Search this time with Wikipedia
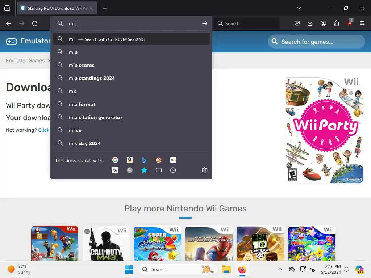This screenshot has width=371, height=278. (115, 170)
